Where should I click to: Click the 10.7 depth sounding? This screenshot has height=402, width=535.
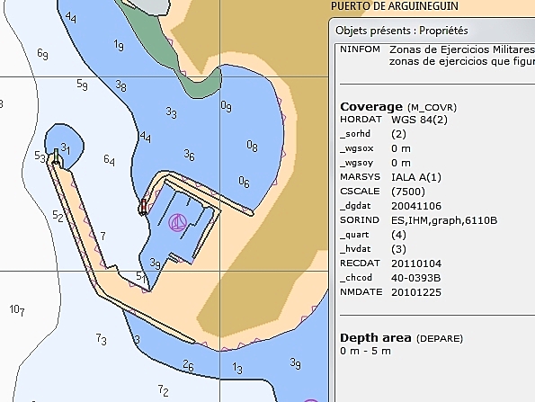(17, 310)
